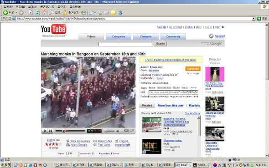Go to the Home page icon

(x=44, y=12)
